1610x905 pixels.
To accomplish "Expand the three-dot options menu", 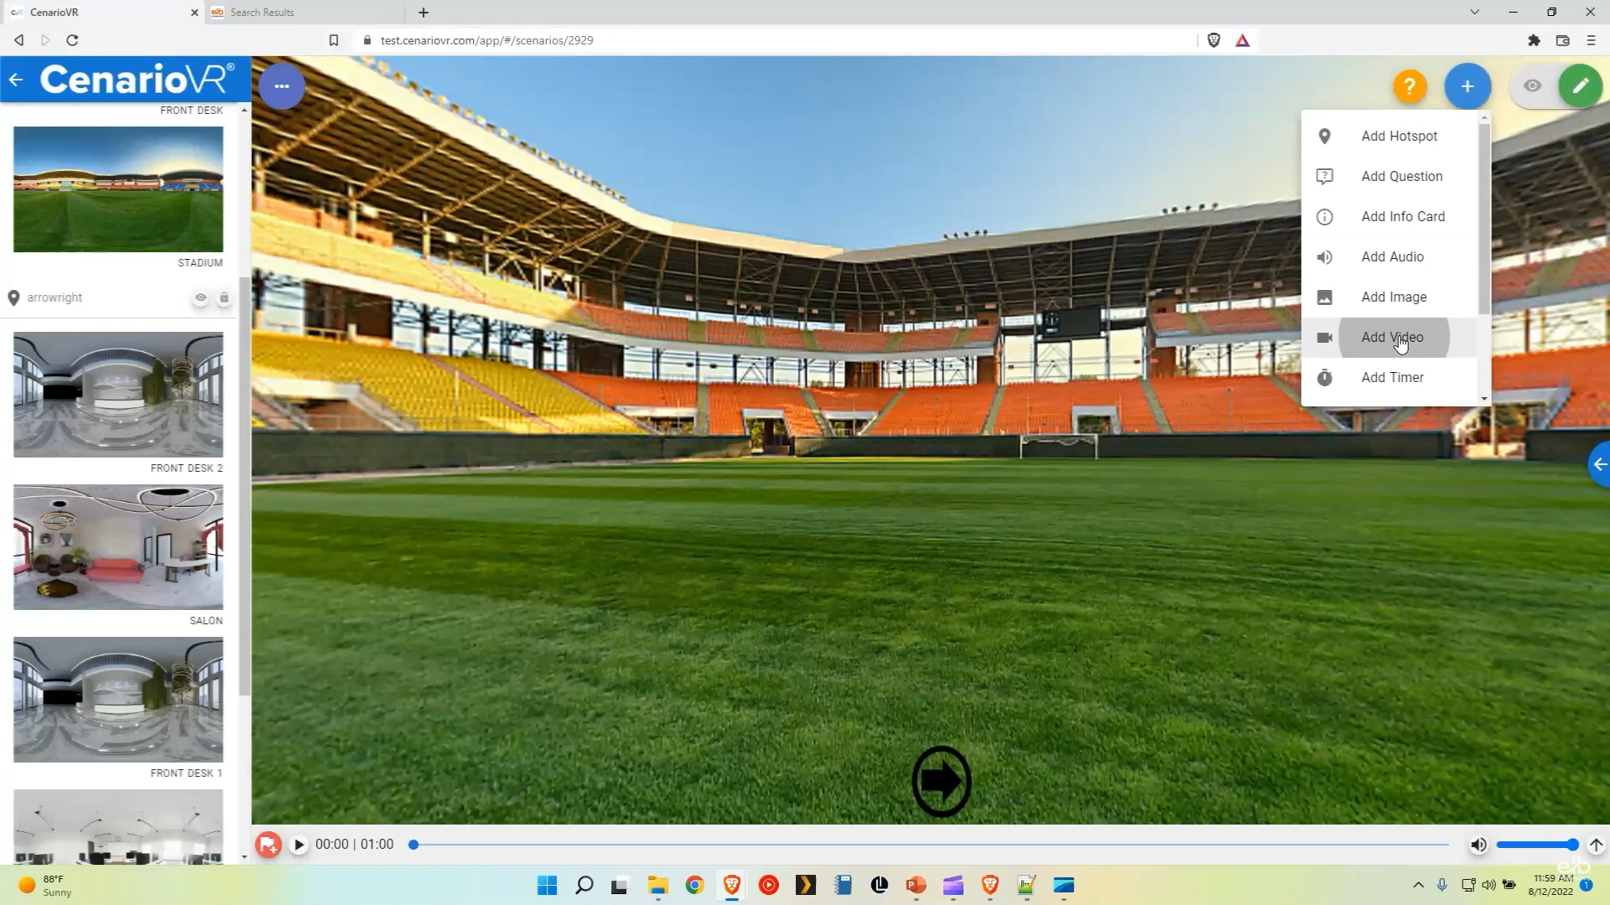I will tap(283, 85).
